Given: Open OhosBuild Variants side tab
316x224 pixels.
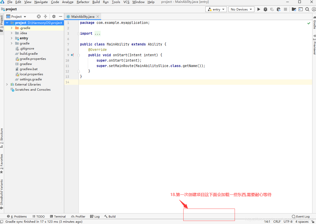Looking at the screenshot, I should coord(2,194).
